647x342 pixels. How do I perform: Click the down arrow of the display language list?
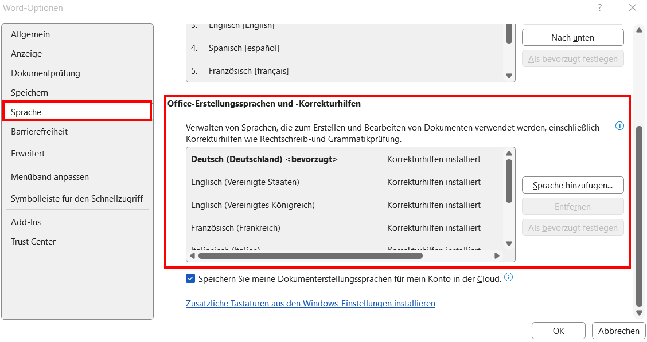(x=509, y=76)
